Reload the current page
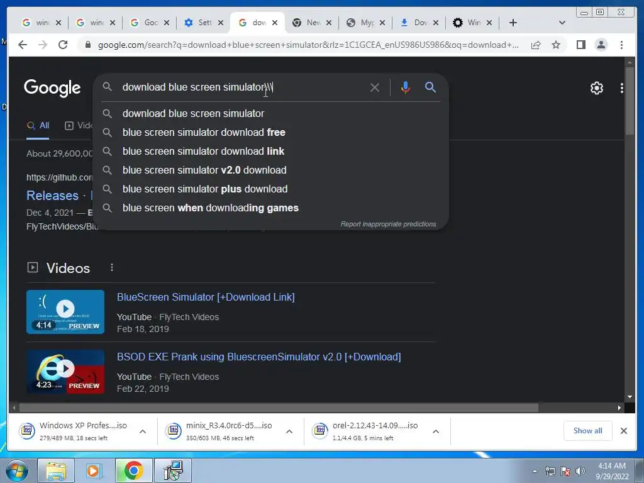 tap(63, 45)
